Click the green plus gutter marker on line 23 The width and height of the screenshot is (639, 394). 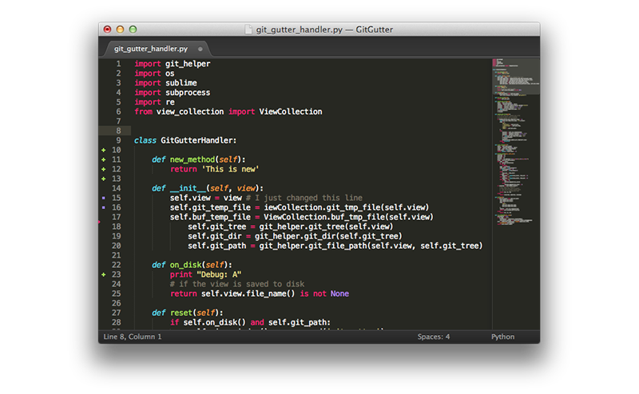(x=104, y=274)
